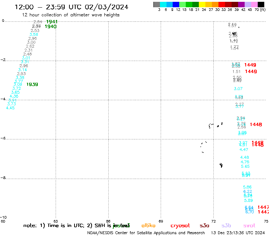This screenshot has width=269, height=236.
Task: Click the s3b satellite legend label
Action: coord(226,225)
